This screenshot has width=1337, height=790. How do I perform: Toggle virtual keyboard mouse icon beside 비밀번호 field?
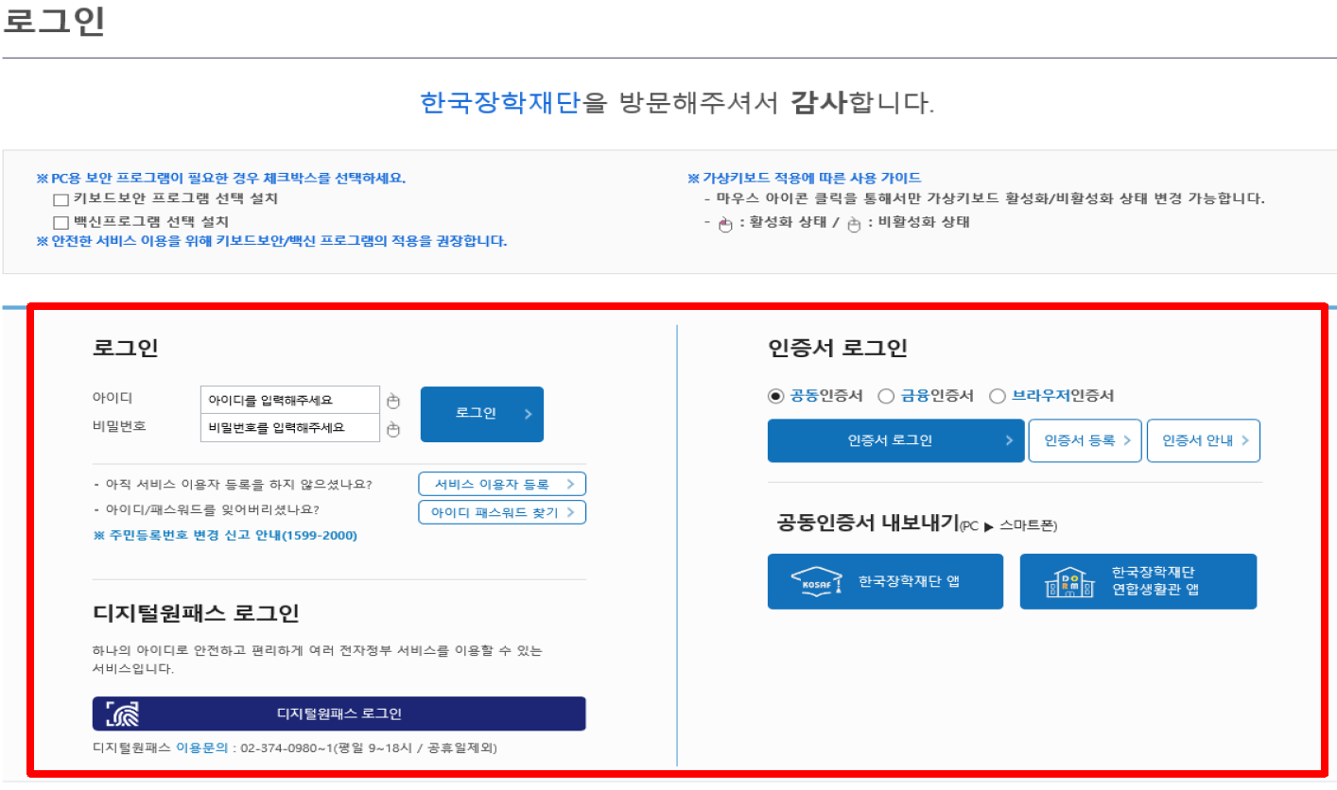[393, 429]
